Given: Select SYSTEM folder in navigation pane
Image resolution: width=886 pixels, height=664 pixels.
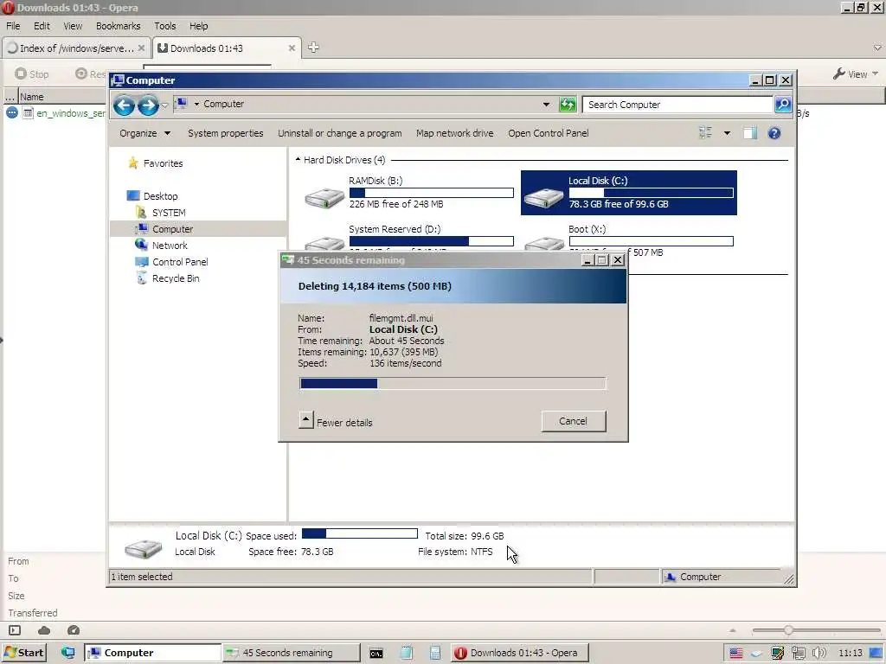Looking at the screenshot, I should pyautogui.click(x=169, y=213).
